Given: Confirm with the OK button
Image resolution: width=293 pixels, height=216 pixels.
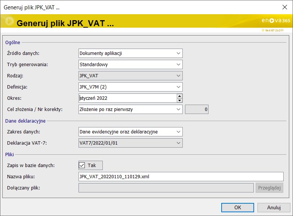Looking at the screenshot, I should (237, 207).
